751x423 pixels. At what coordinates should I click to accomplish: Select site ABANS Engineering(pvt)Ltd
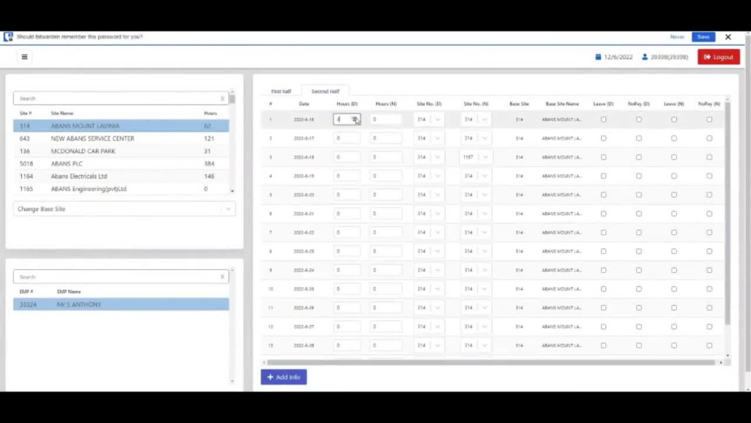pyautogui.click(x=121, y=189)
